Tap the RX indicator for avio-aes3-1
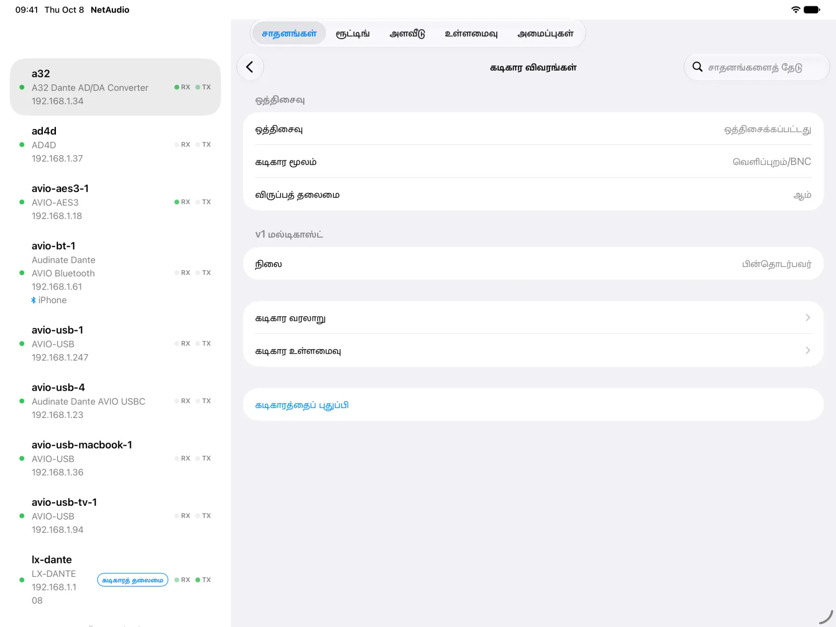 tap(182, 202)
